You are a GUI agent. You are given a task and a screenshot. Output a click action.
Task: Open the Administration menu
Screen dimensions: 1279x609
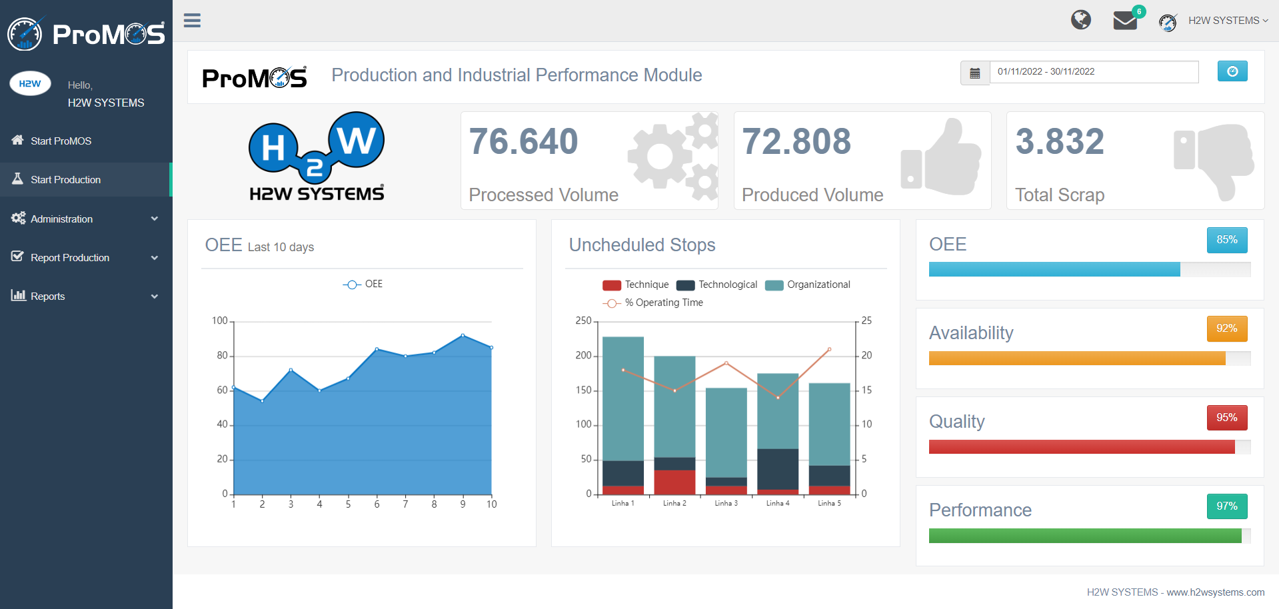tap(86, 219)
